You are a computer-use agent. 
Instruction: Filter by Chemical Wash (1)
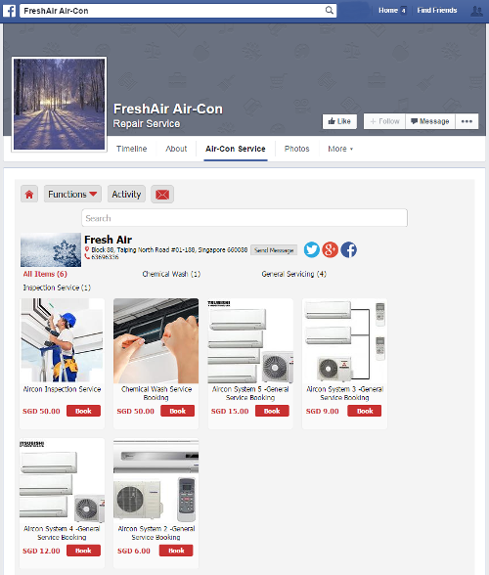(171, 274)
